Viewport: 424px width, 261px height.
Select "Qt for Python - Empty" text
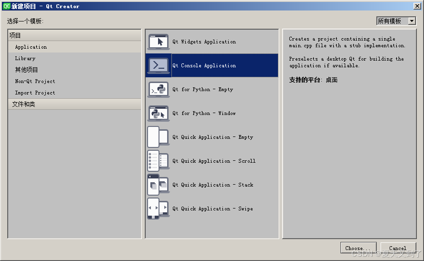202,89
